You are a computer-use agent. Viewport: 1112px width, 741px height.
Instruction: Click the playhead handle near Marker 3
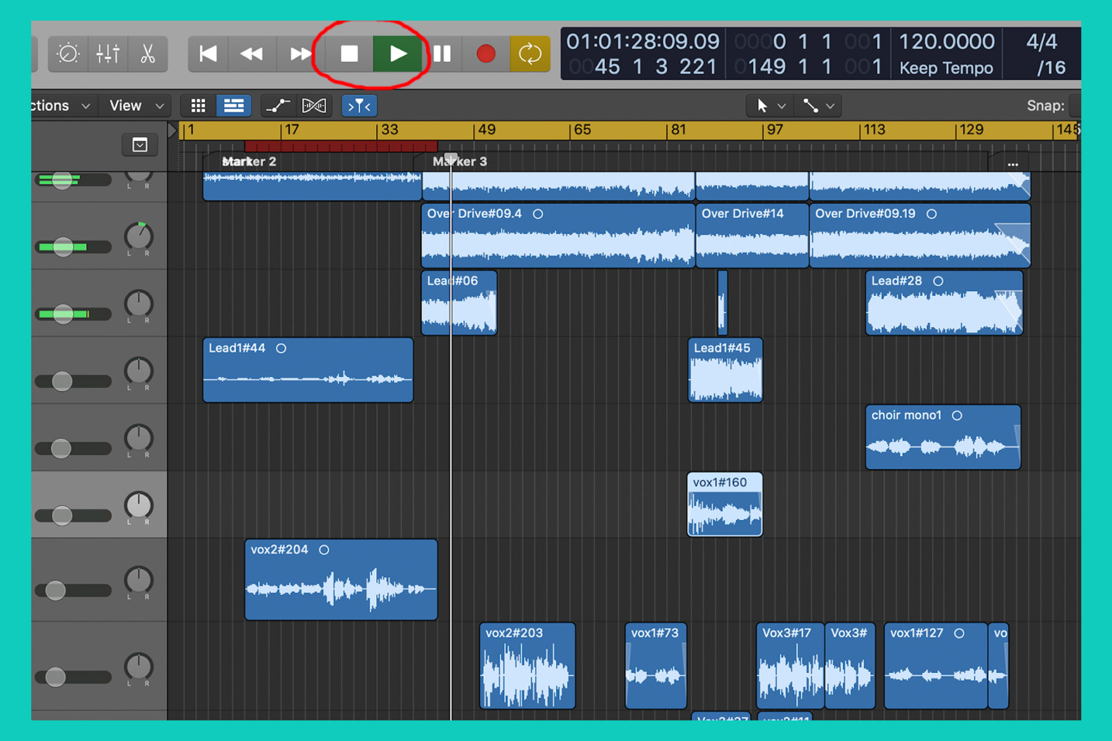tap(451, 157)
